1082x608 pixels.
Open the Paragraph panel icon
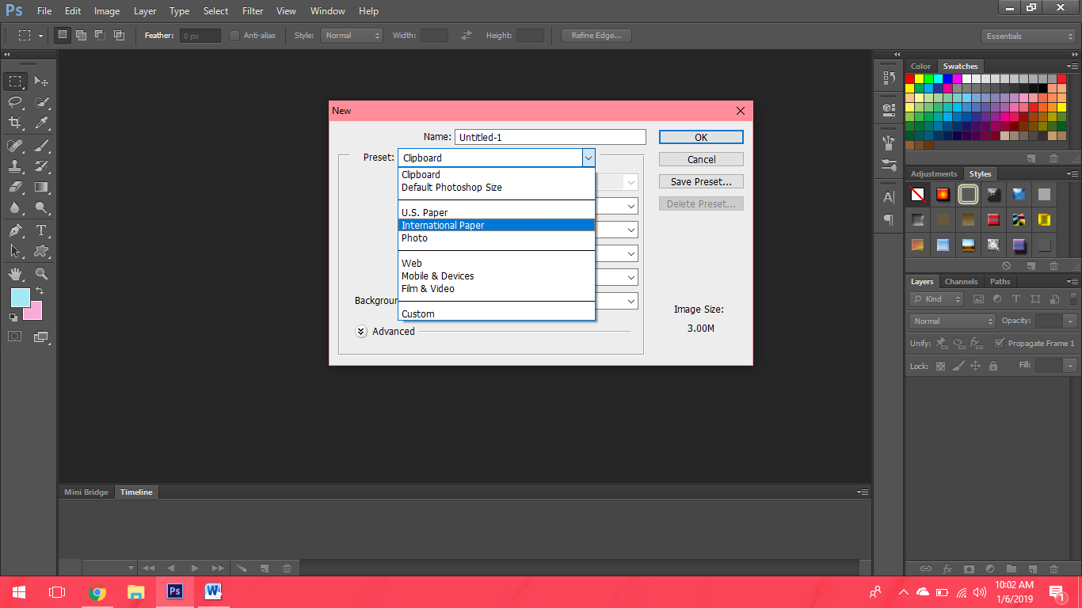click(889, 219)
